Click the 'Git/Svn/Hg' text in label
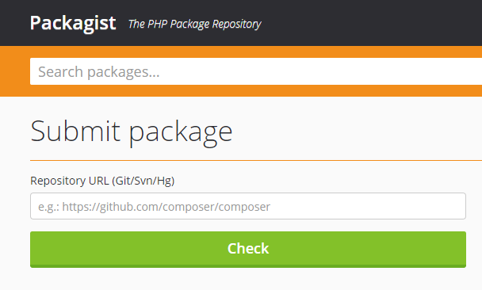 pyautogui.click(x=143, y=181)
